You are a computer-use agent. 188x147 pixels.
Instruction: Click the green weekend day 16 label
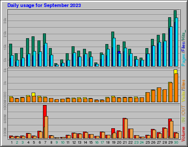click(x=97, y=143)
